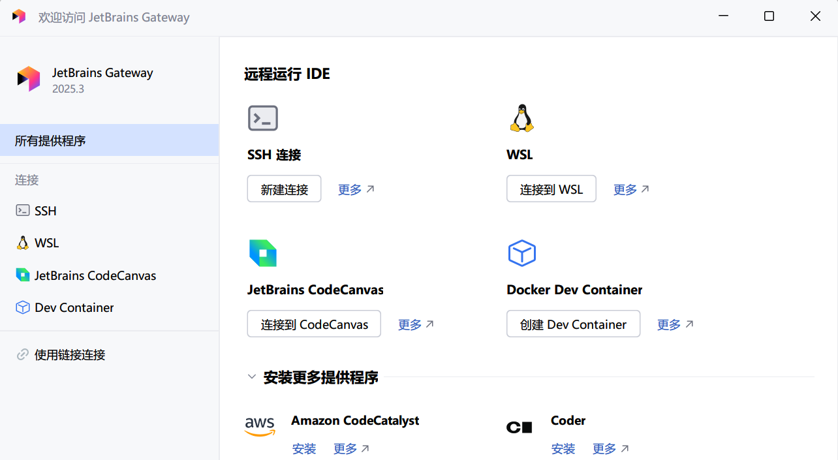Screen dimensions: 838x460
Task: Collapse the 安装更多提供程序 section
Action: point(252,376)
